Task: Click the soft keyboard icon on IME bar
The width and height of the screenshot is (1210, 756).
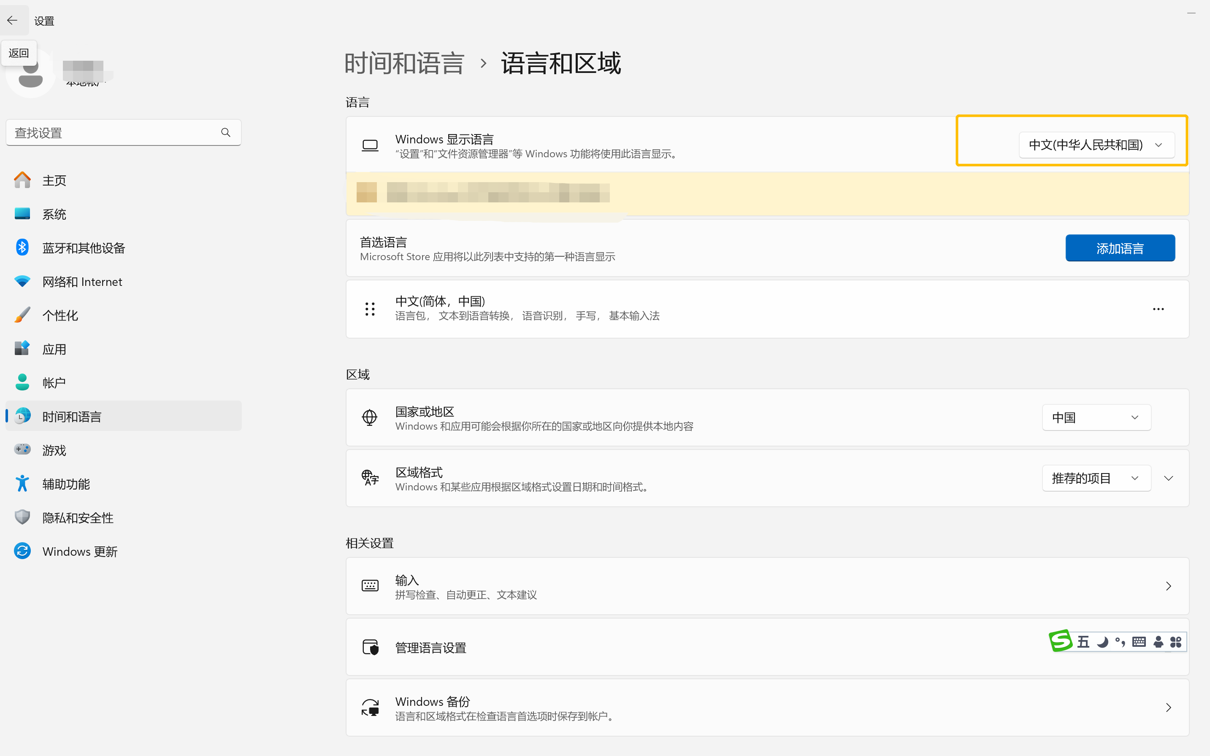Action: point(1139,642)
